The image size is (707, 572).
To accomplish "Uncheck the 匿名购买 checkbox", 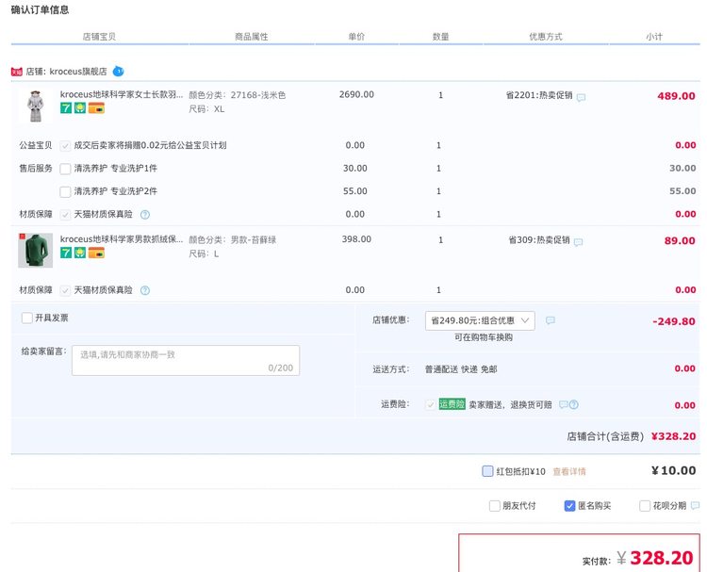I will (x=569, y=506).
